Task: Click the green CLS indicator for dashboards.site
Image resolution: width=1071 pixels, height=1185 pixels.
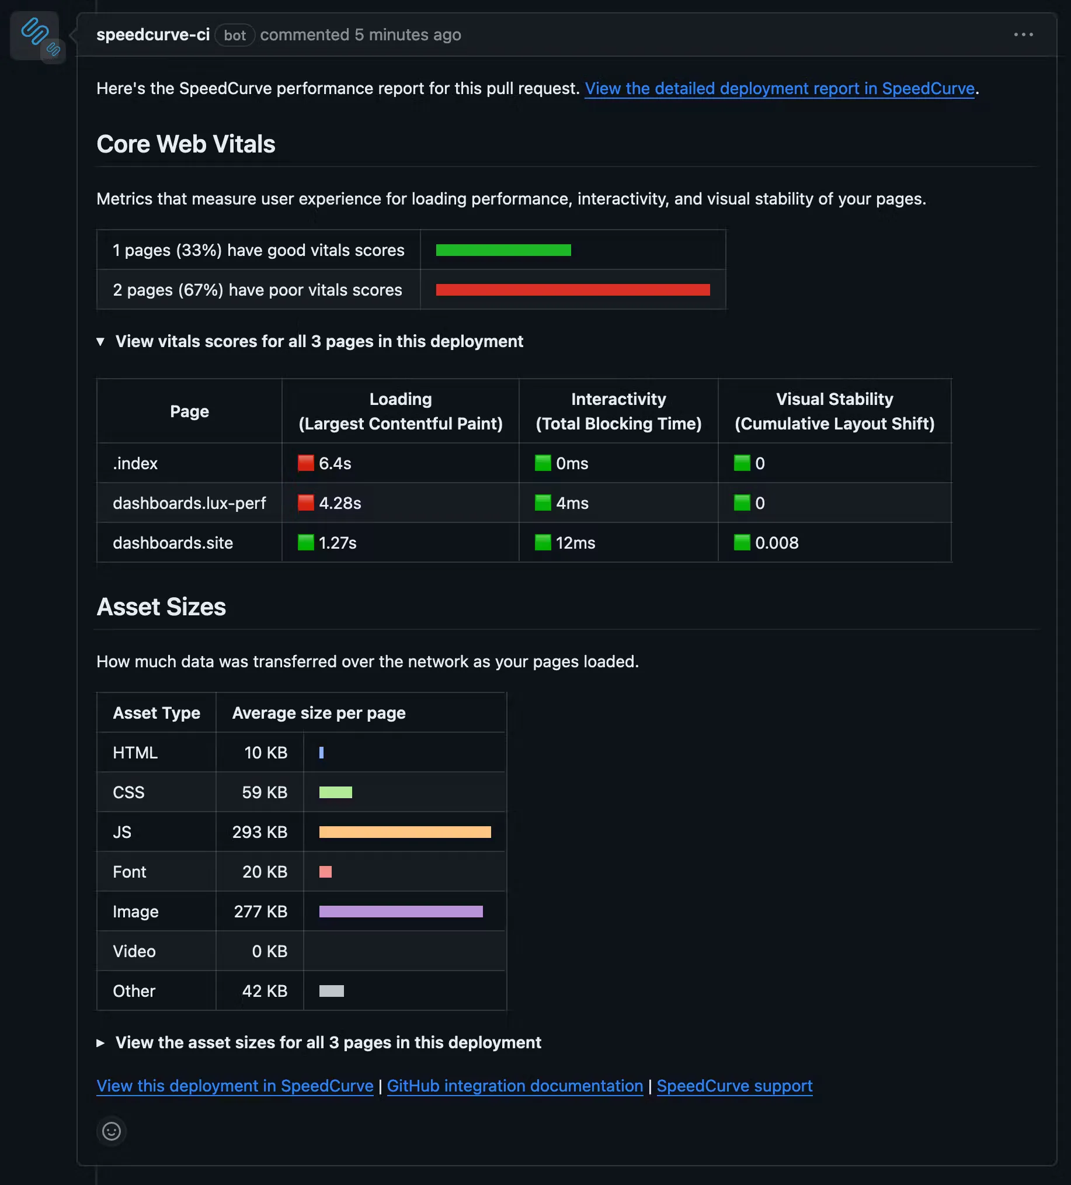Action: tap(743, 542)
